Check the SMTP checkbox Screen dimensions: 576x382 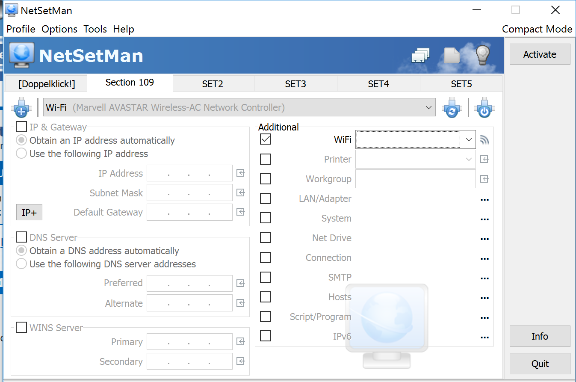pyautogui.click(x=266, y=277)
